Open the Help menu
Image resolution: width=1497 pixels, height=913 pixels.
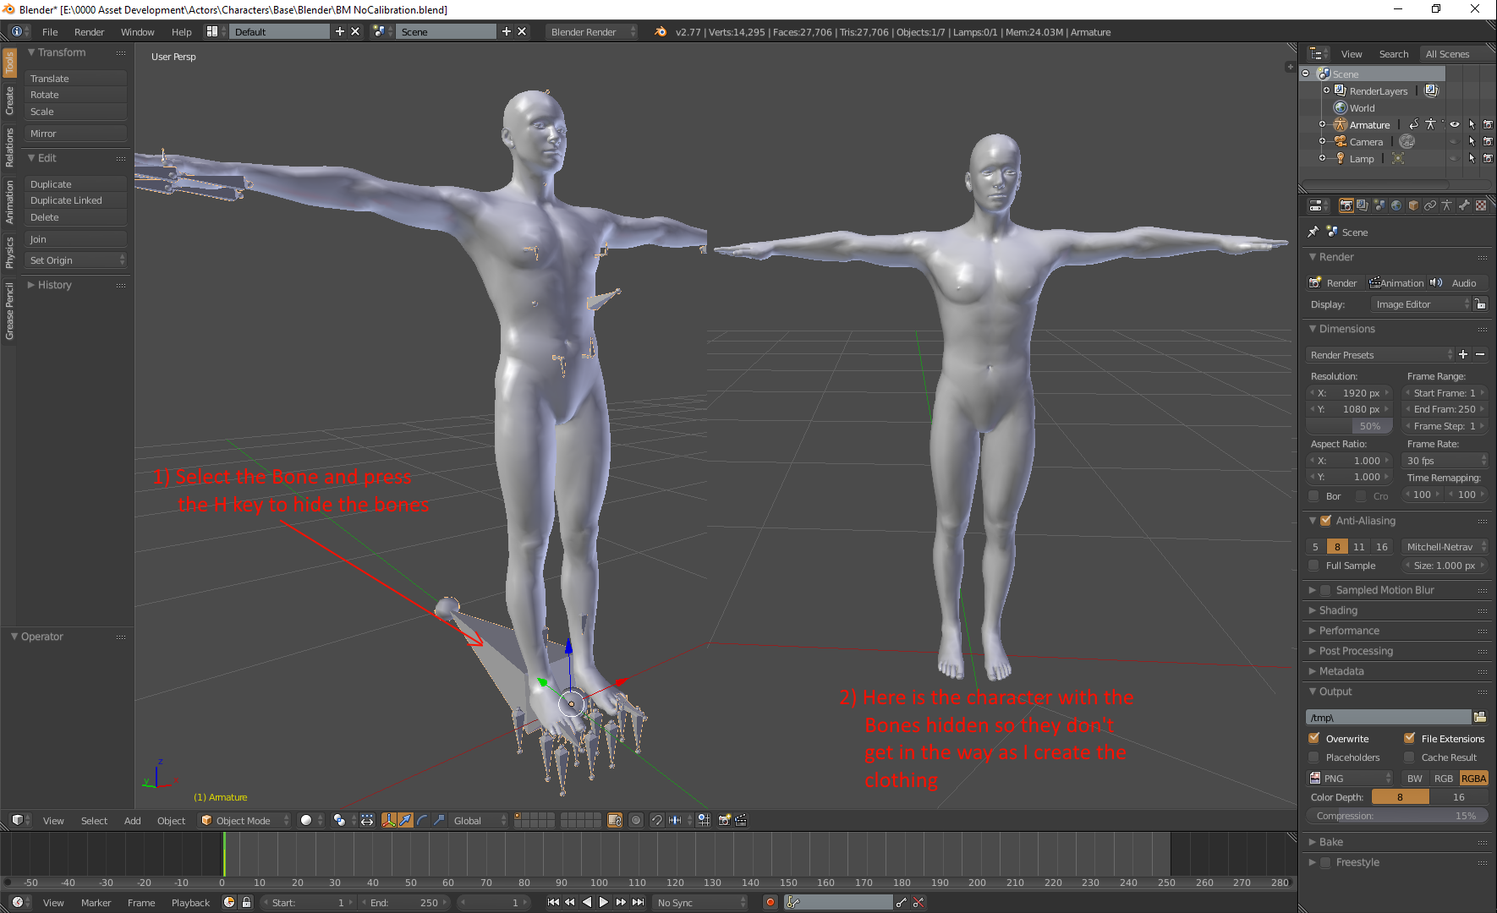(181, 31)
